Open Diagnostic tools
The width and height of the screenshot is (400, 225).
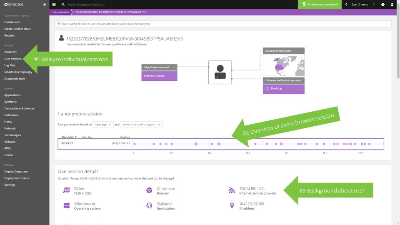click(x=15, y=79)
